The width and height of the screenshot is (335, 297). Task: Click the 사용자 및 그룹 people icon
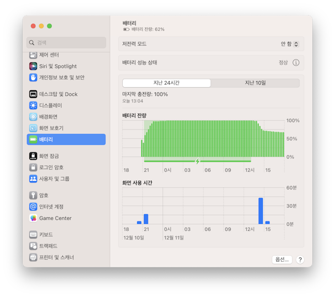pos(33,179)
